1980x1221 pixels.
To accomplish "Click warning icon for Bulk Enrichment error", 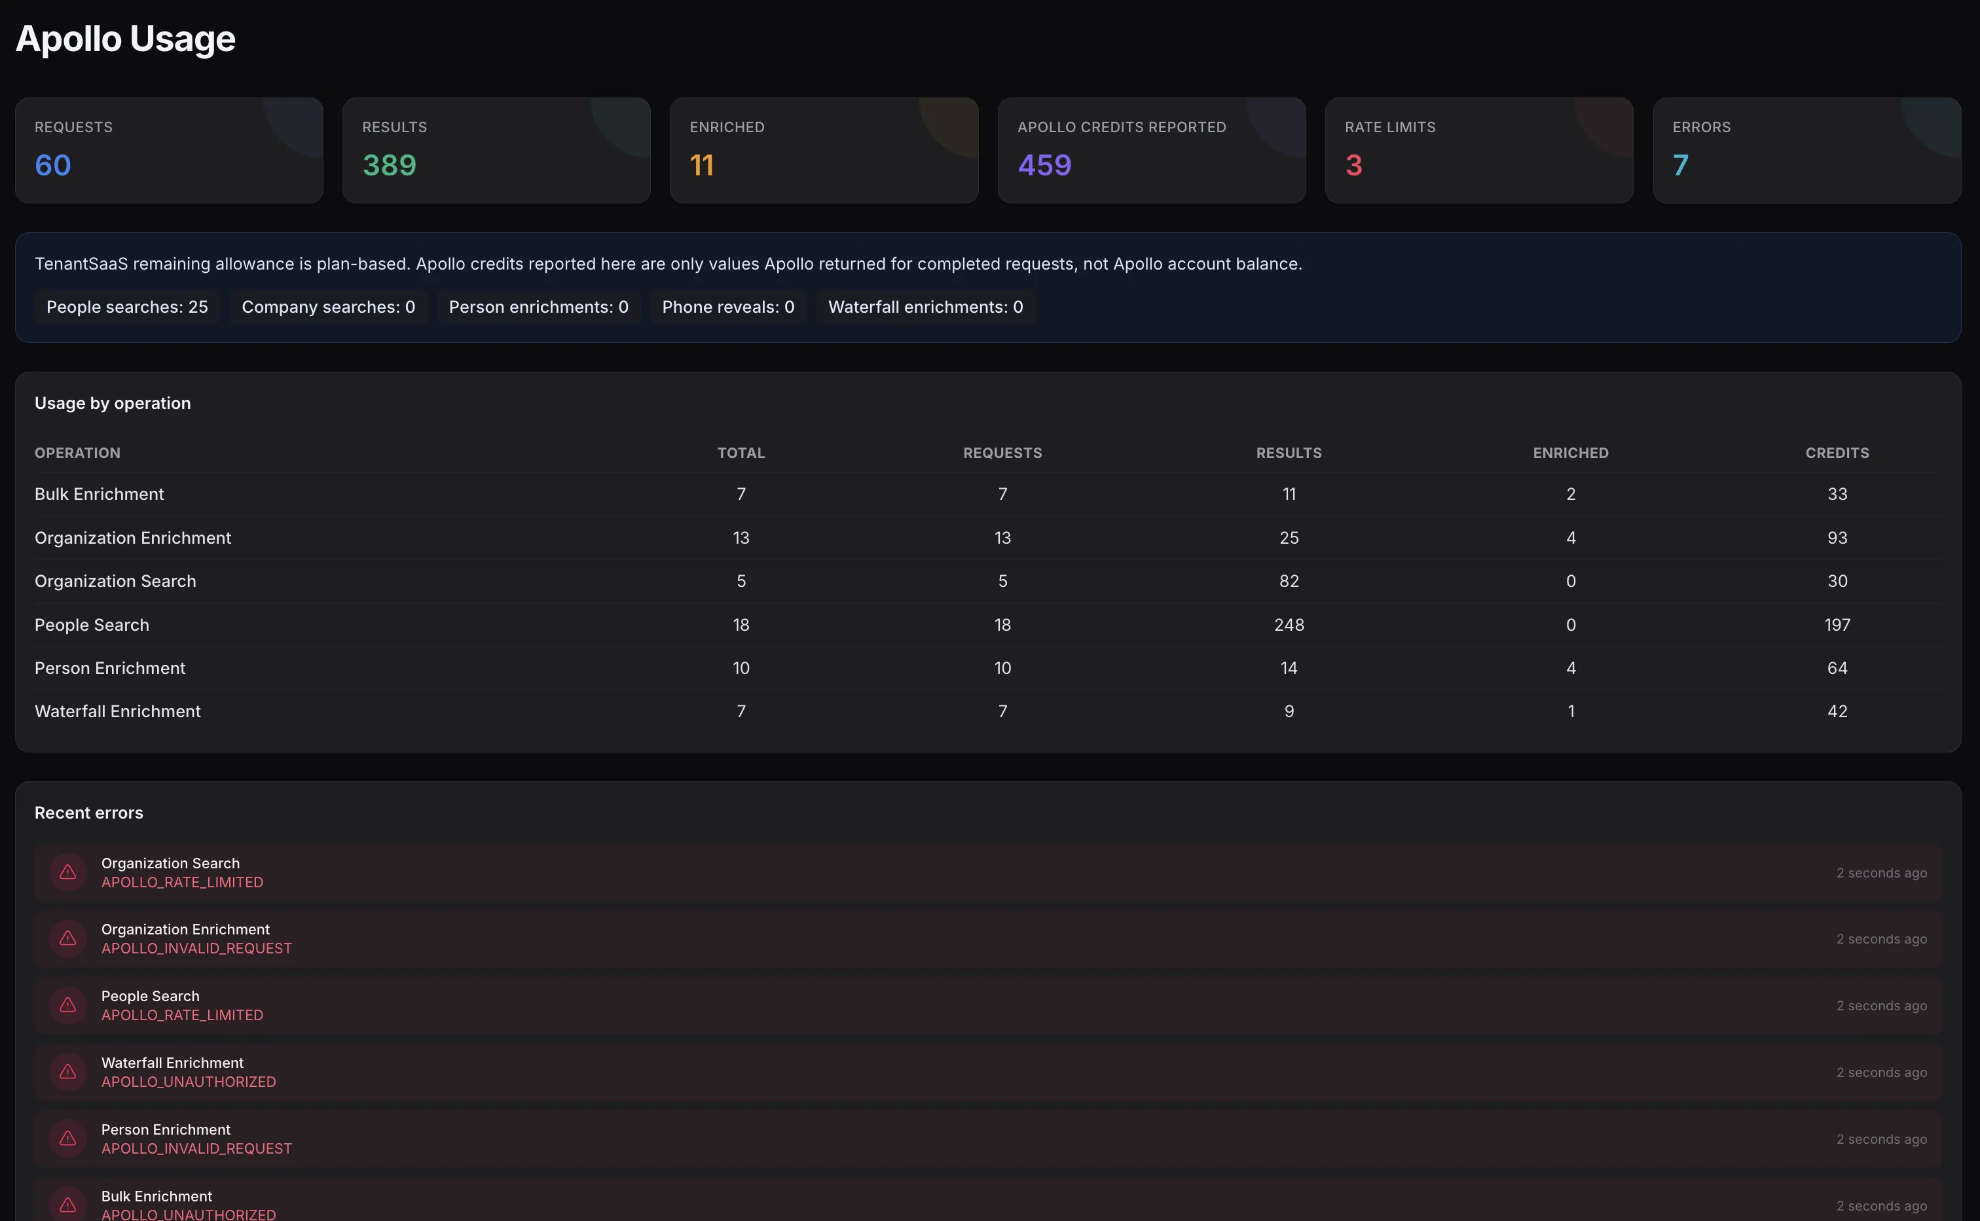I will (x=68, y=1205).
